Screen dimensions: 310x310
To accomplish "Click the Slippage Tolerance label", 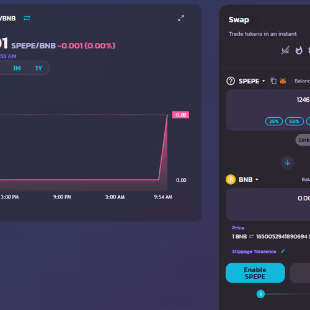I will [254, 252].
